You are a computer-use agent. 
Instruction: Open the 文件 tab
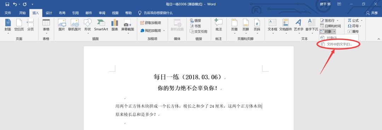click(x=8, y=13)
